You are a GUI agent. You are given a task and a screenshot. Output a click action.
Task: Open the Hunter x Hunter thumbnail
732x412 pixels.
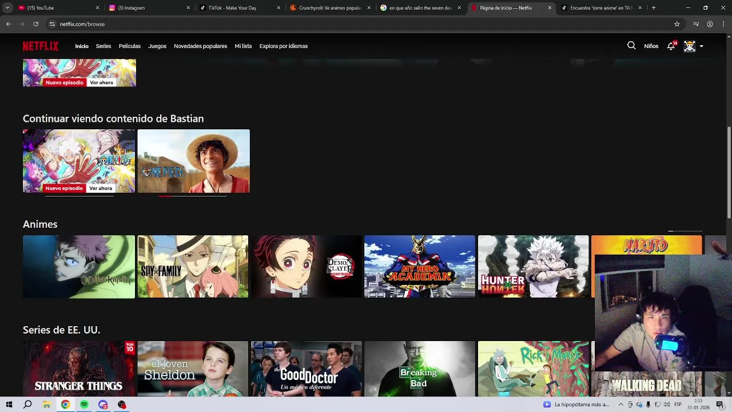[534, 267]
